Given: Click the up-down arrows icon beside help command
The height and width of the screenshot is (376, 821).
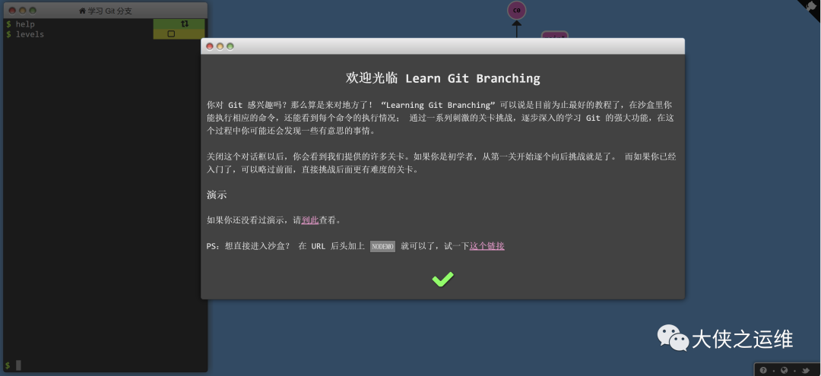Looking at the screenshot, I should (184, 24).
